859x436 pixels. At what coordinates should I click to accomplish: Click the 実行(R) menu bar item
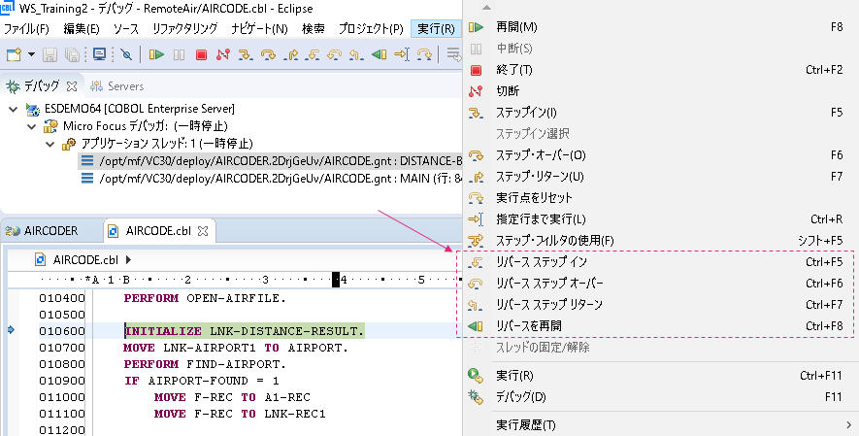436,28
